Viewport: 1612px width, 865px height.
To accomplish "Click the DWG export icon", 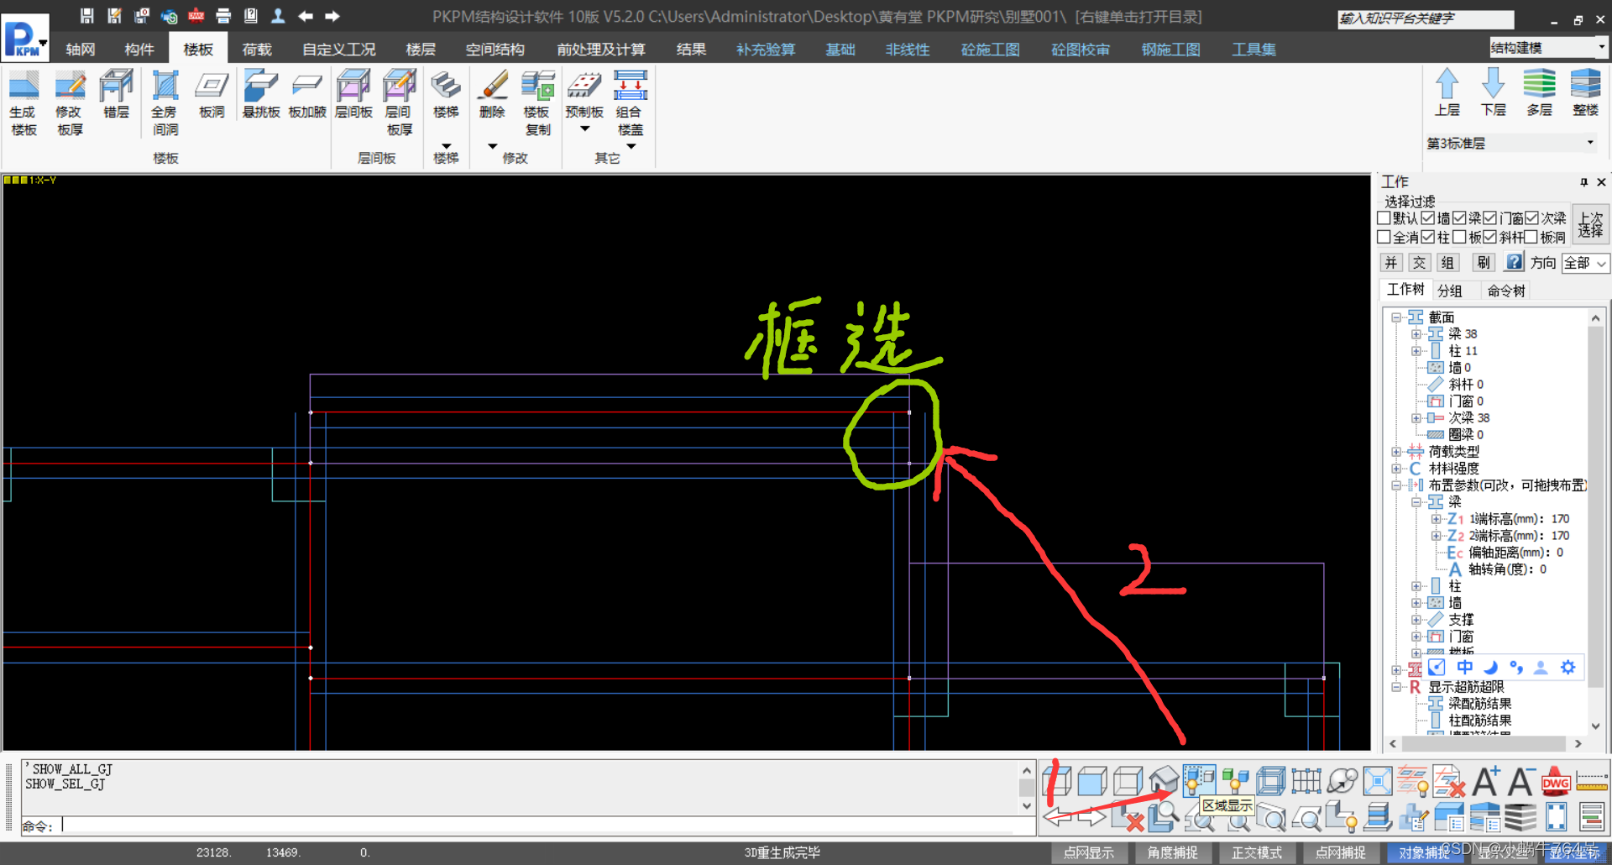I will click(1556, 781).
